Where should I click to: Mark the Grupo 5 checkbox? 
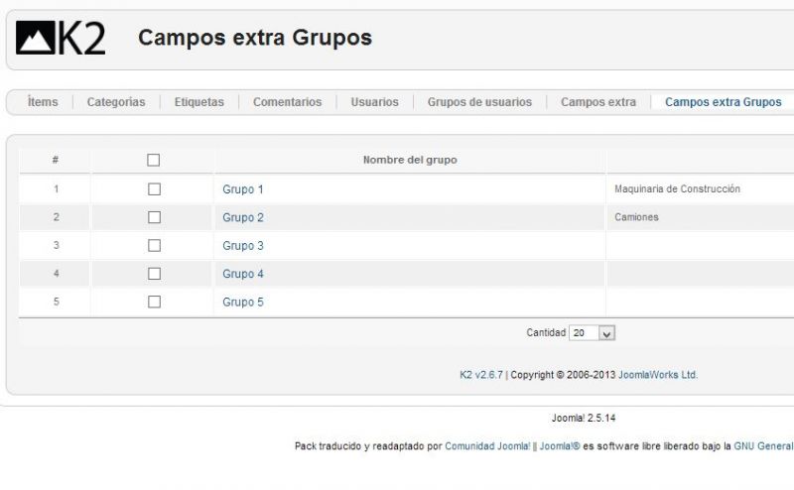click(x=154, y=302)
